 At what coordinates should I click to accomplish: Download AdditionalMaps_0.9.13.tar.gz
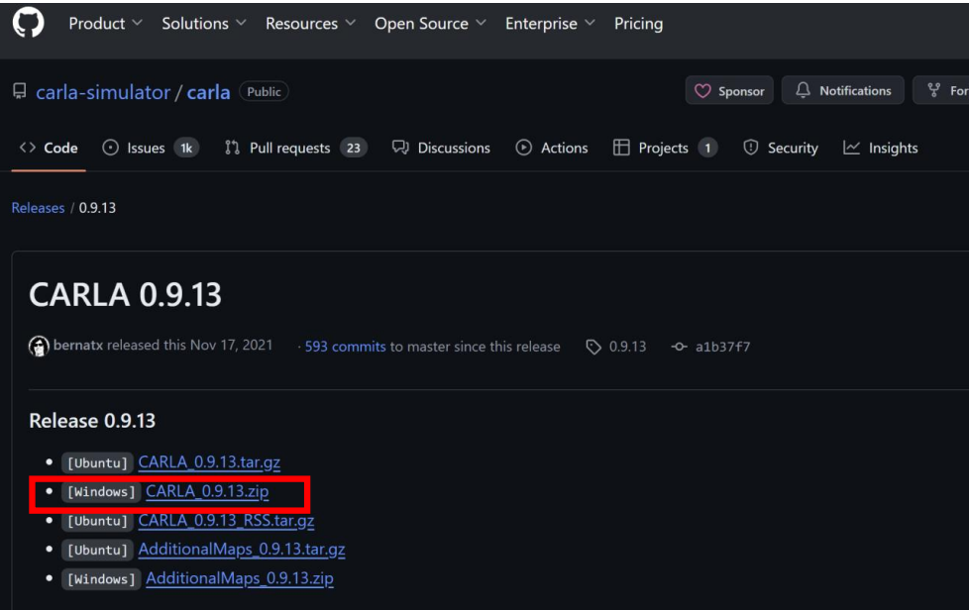click(242, 549)
